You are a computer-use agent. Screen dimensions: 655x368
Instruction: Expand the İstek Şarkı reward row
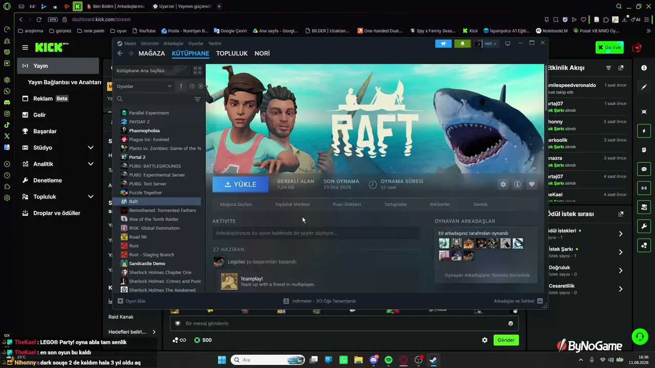621,252
